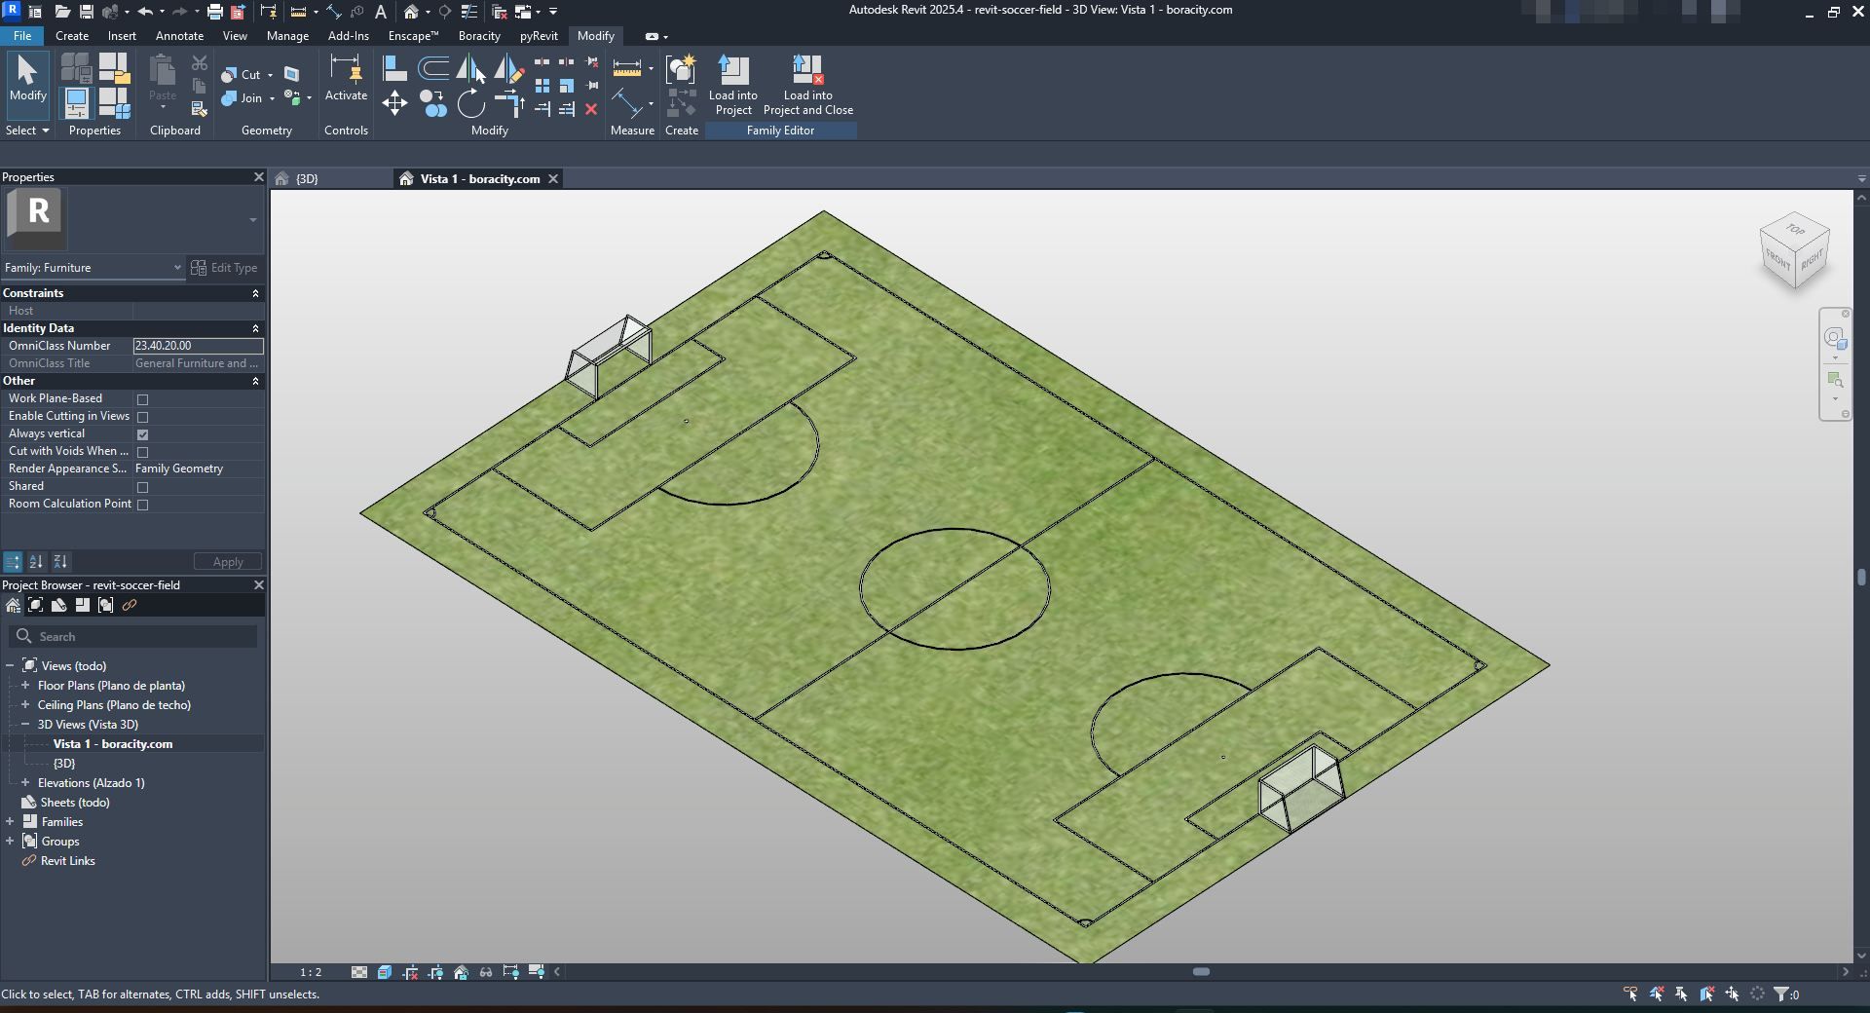The height and width of the screenshot is (1013, 1870).
Task: Uncheck the Always vertical checkbox
Action: point(143,434)
